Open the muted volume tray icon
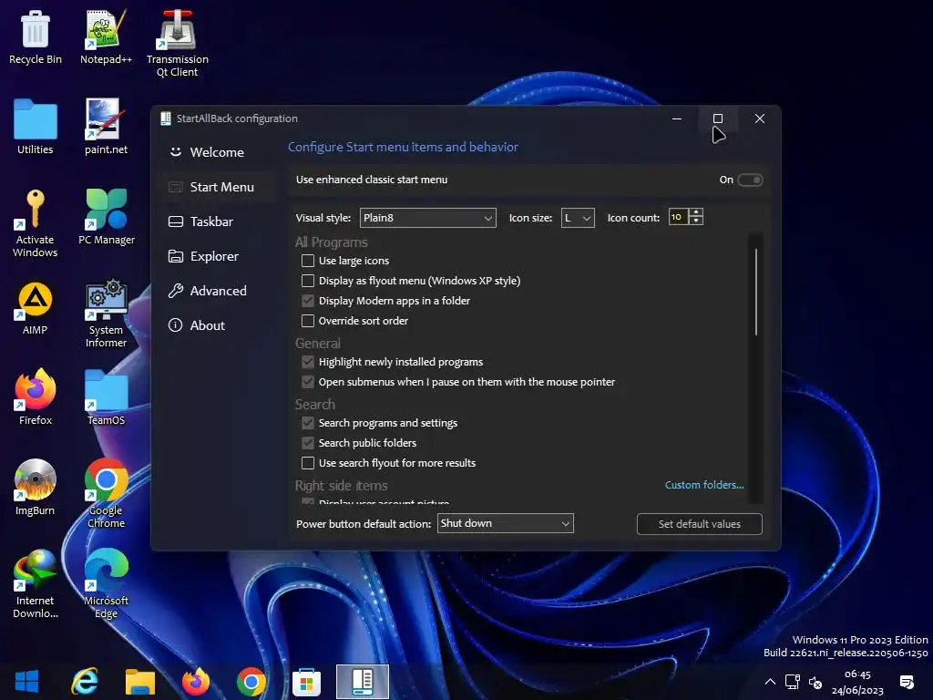The width and height of the screenshot is (933, 700). tap(815, 683)
